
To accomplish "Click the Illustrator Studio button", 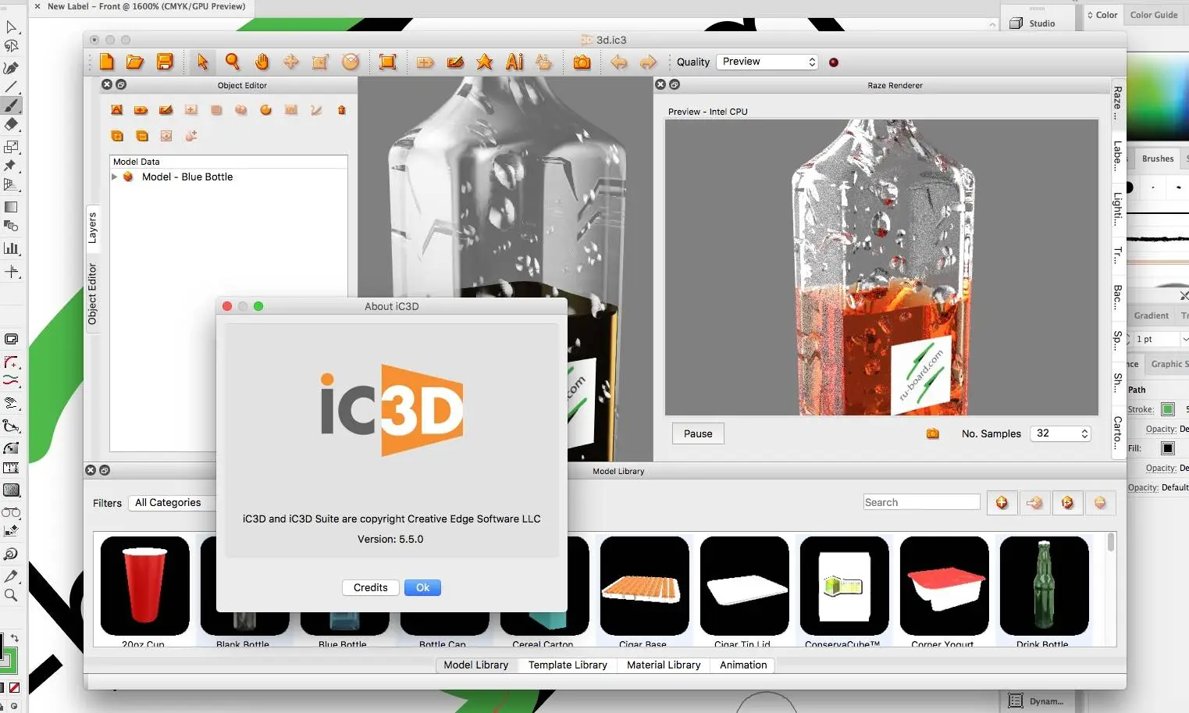I will click(x=1032, y=23).
